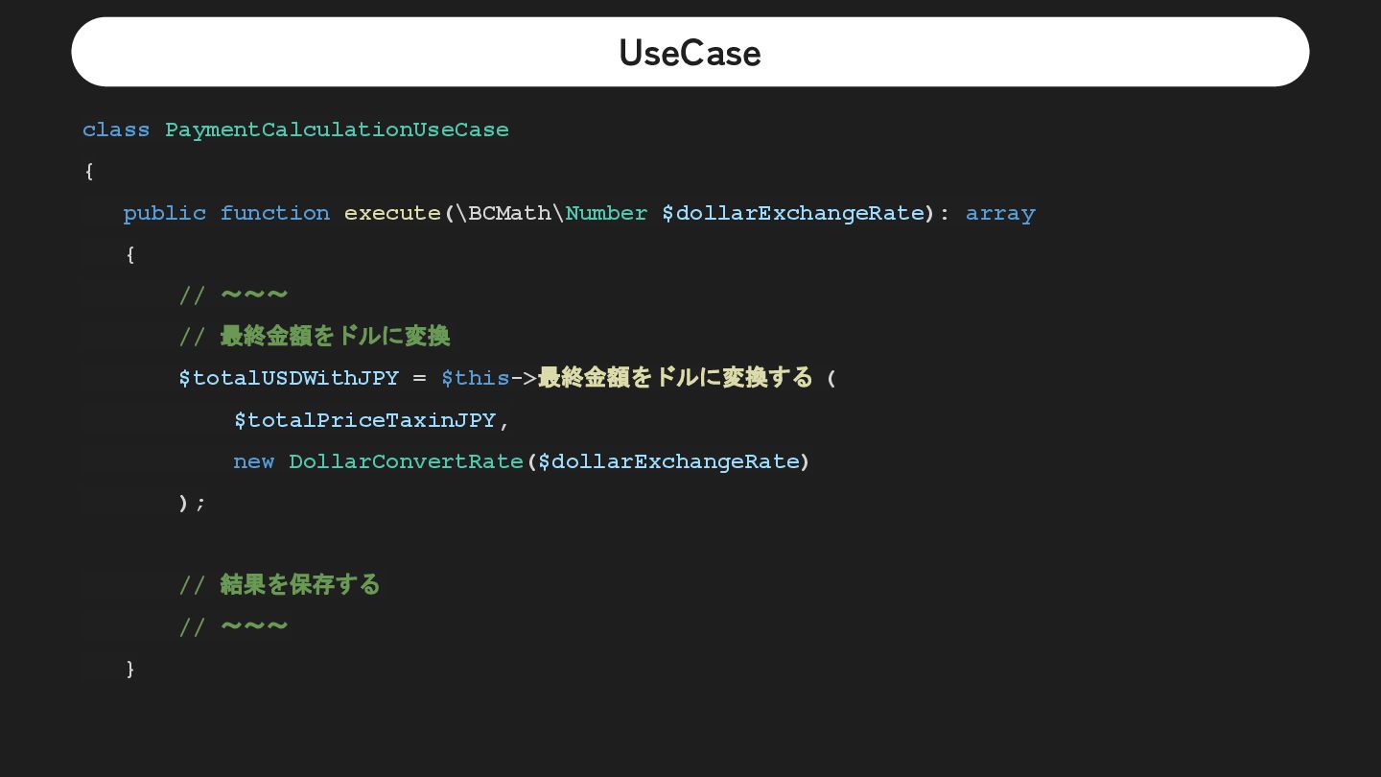Click $dollarExchangeRate inside DollarConvertRate constructor

click(x=668, y=461)
